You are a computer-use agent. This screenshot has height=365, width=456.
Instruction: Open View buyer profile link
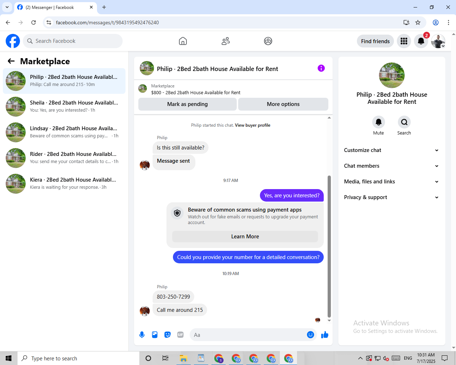(252, 125)
